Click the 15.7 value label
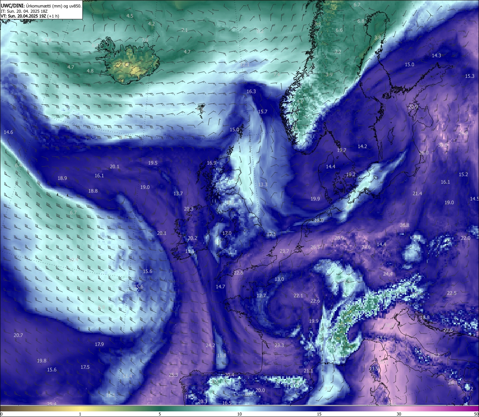 pyautogui.click(x=263, y=111)
